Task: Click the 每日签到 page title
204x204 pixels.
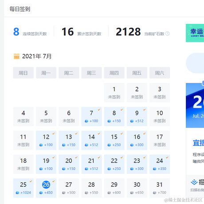Action: tap(20, 9)
